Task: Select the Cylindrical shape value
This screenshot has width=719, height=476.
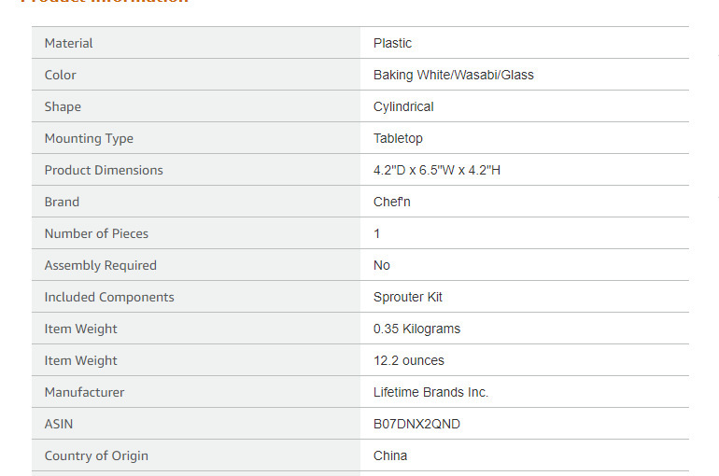Action: pyautogui.click(x=403, y=106)
